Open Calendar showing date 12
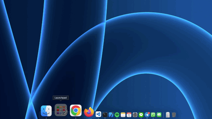 [x=129, y=115]
